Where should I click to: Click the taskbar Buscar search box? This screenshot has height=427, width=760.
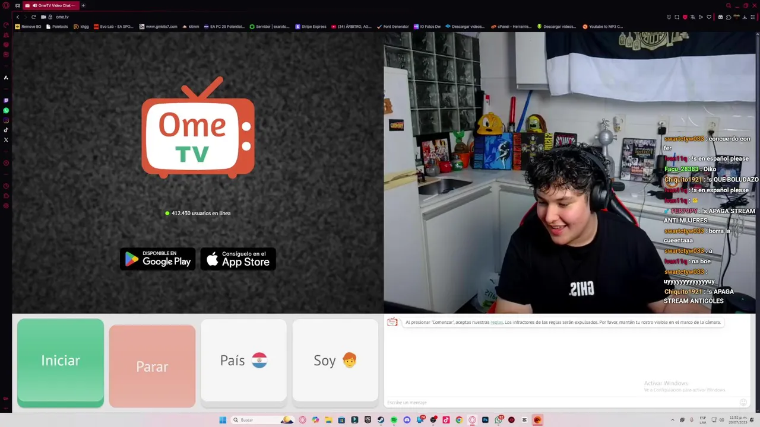coord(262,420)
